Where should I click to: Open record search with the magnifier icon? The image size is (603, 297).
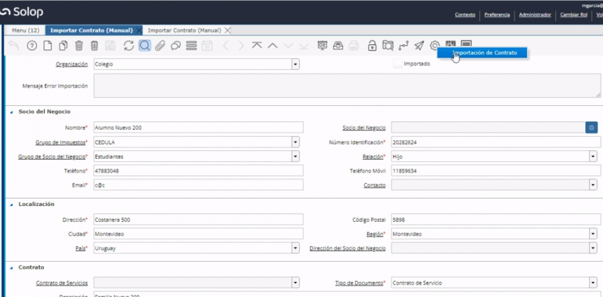point(145,46)
